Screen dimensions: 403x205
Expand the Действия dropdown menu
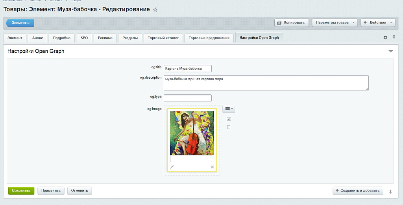coord(377,23)
